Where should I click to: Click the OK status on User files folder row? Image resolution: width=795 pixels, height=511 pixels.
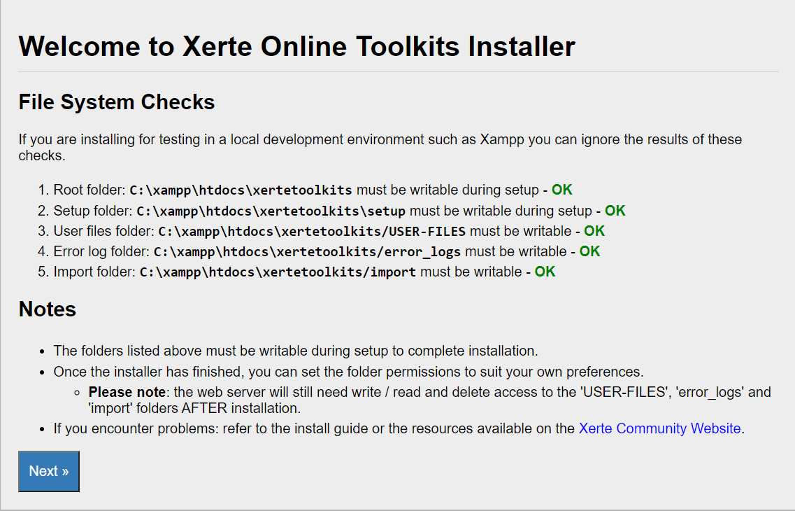pos(594,231)
